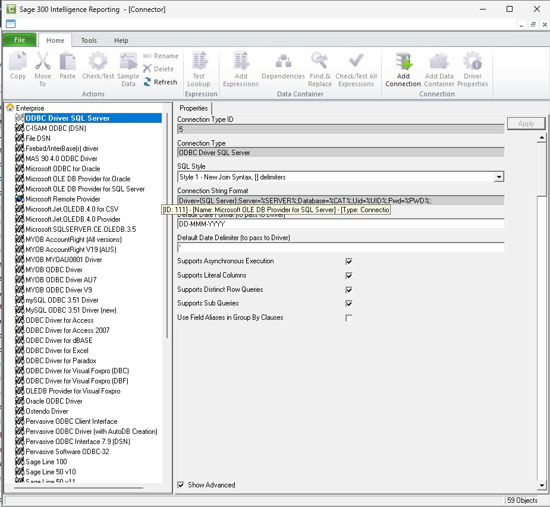Select Microsoft.Jet.OLEDB.4.0 for CSV
Screen dimensions: 550x507
click(72, 209)
